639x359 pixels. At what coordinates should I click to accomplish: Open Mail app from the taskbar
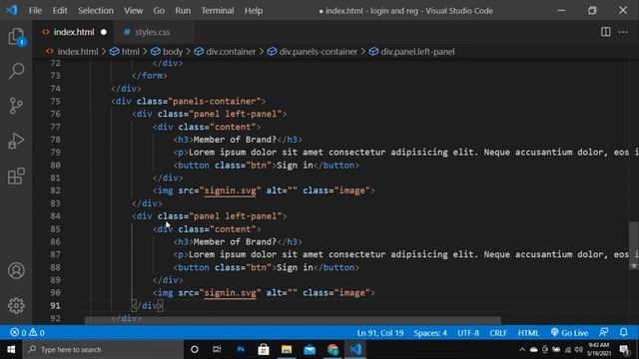tap(310, 349)
